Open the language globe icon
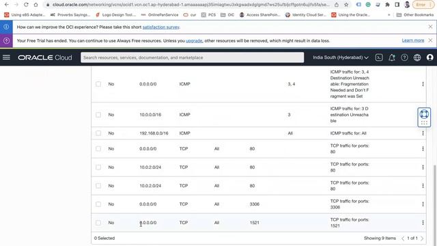The image size is (437, 246). (417, 57)
